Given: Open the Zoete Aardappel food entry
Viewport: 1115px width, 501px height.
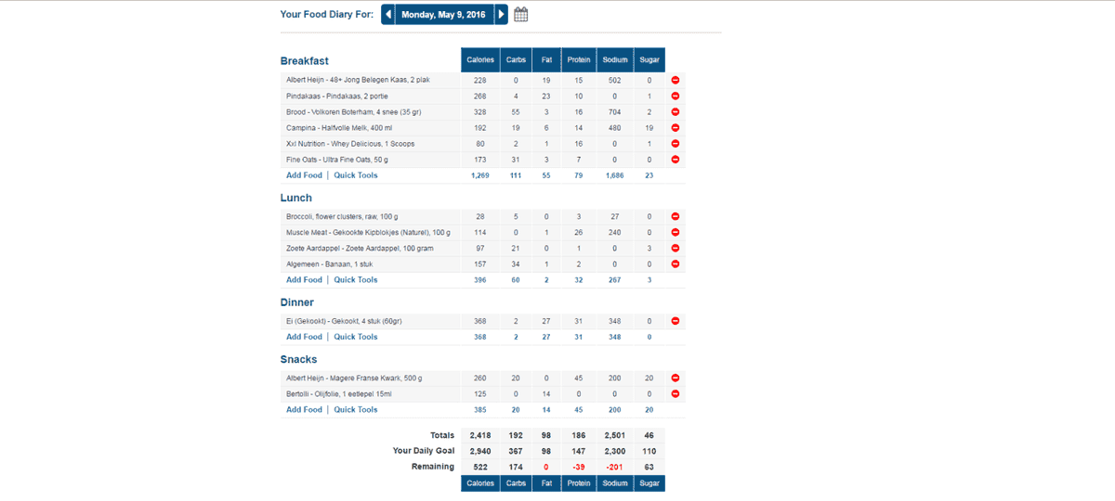Looking at the screenshot, I should point(348,248).
